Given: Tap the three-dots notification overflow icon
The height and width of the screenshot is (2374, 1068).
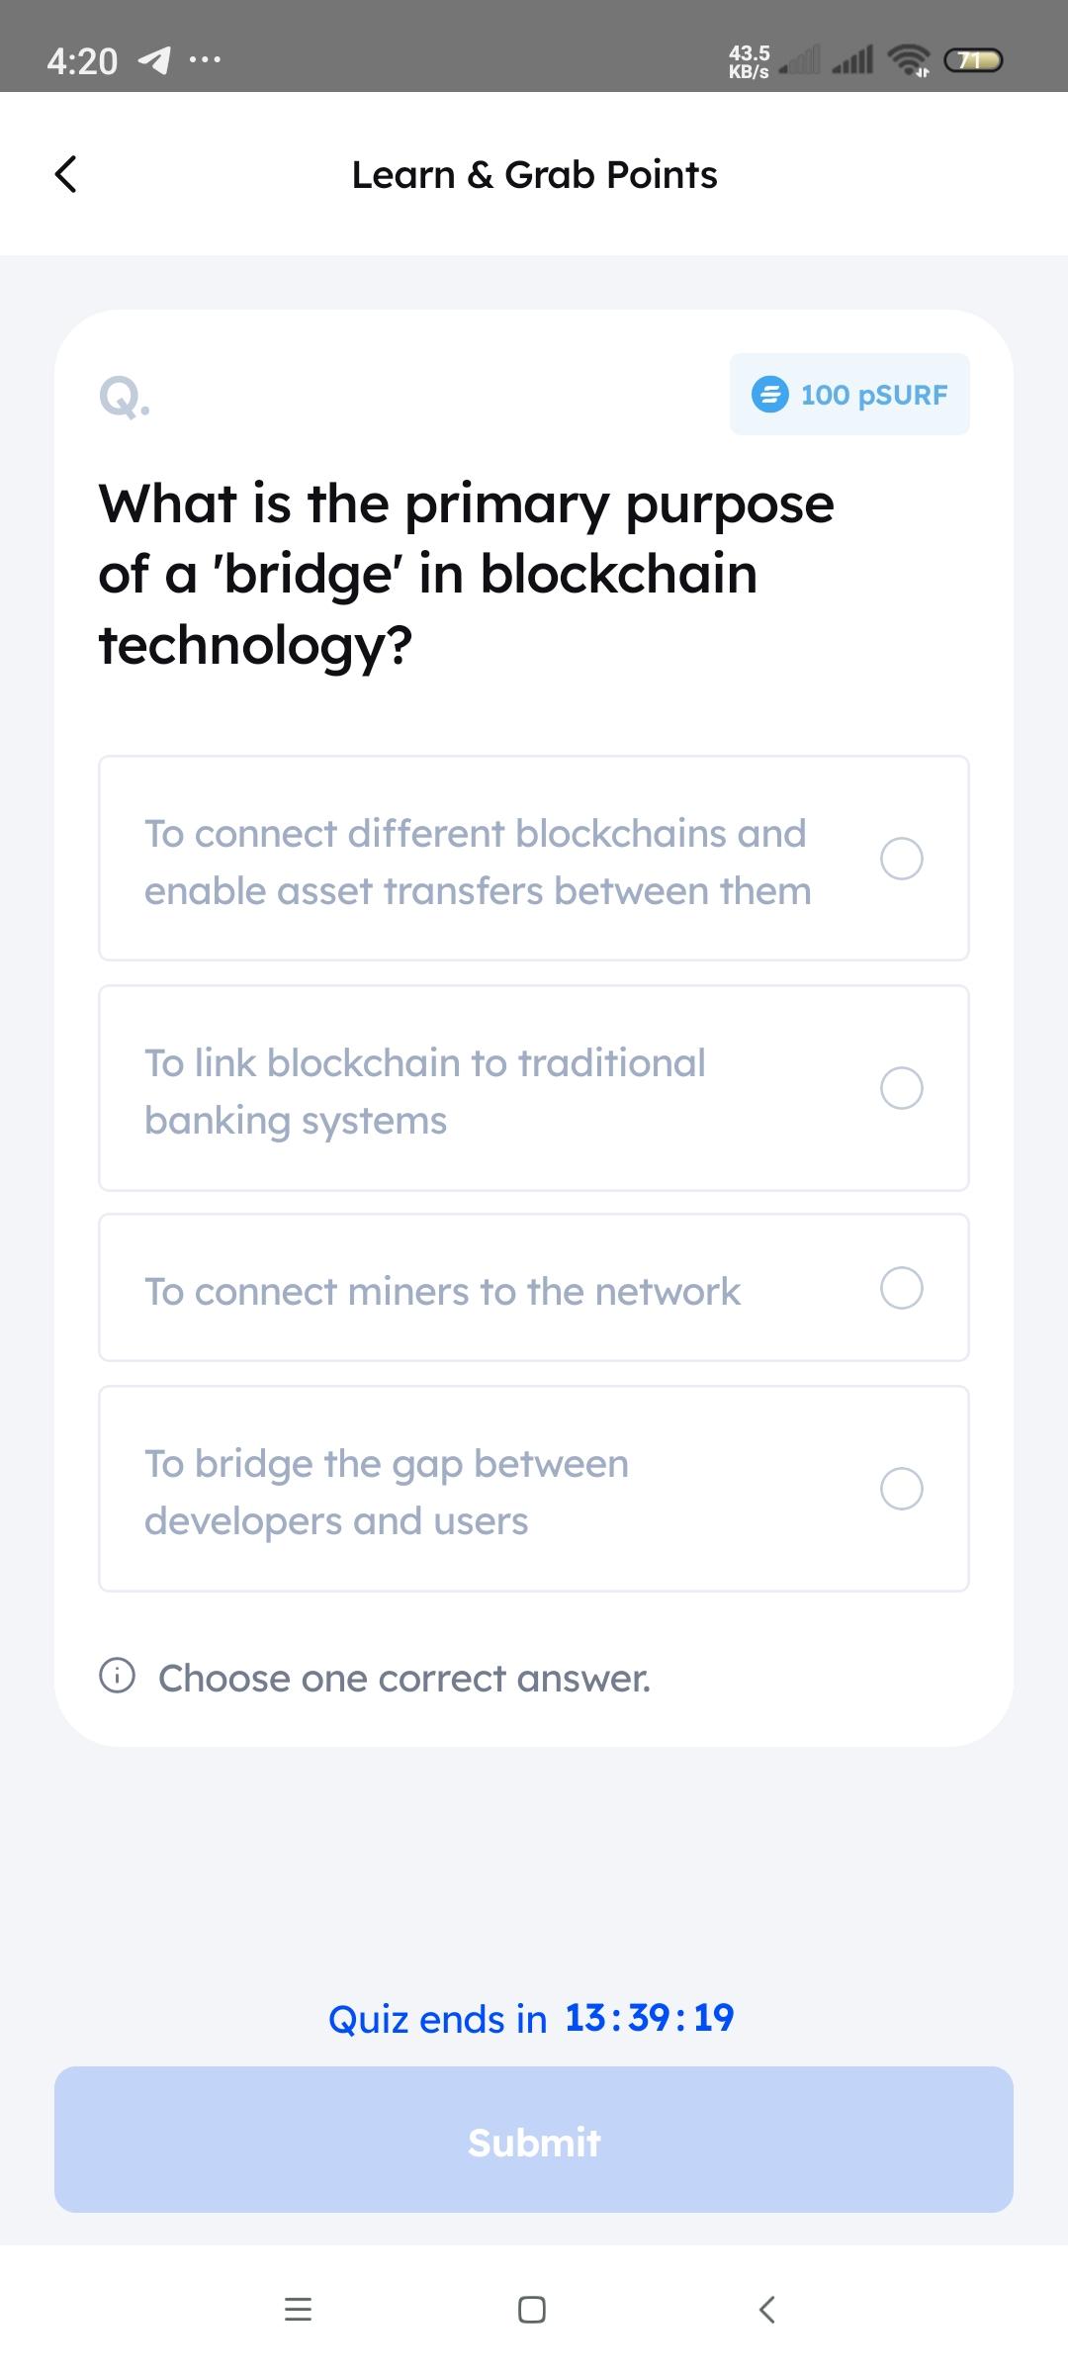Looking at the screenshot, I should point(205,61).
